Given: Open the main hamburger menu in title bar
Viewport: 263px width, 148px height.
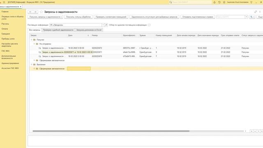Looking at the screenshot, I should click(x=4, y=2).
